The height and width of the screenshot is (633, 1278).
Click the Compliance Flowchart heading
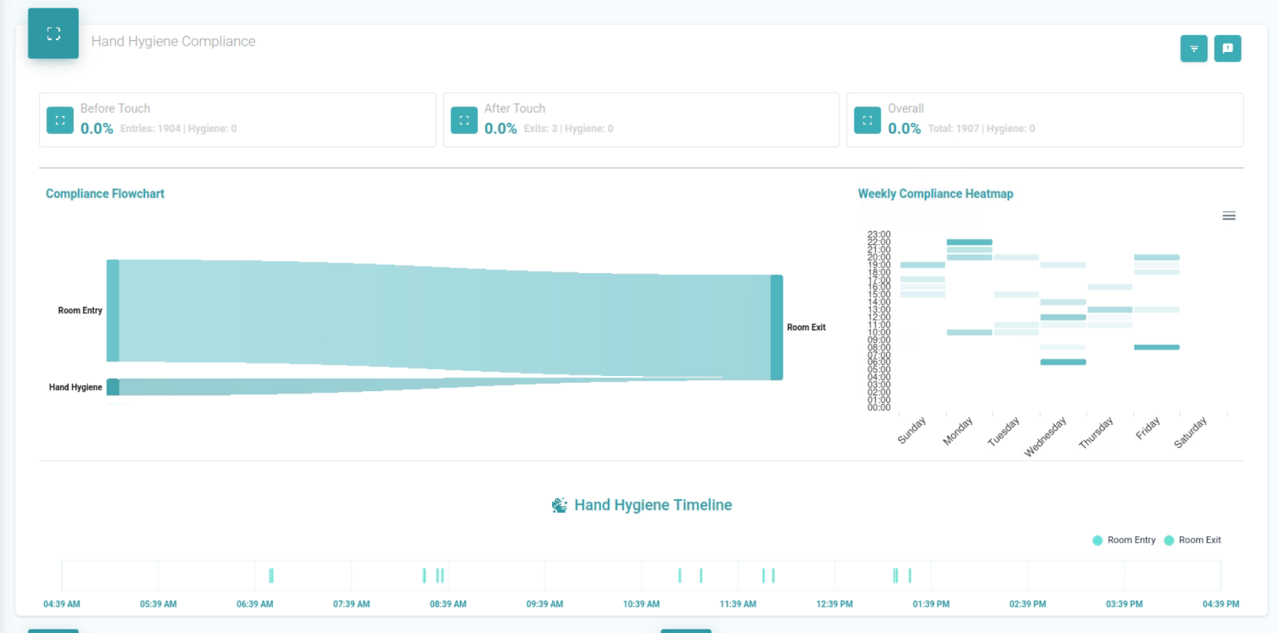pos(105,194)
